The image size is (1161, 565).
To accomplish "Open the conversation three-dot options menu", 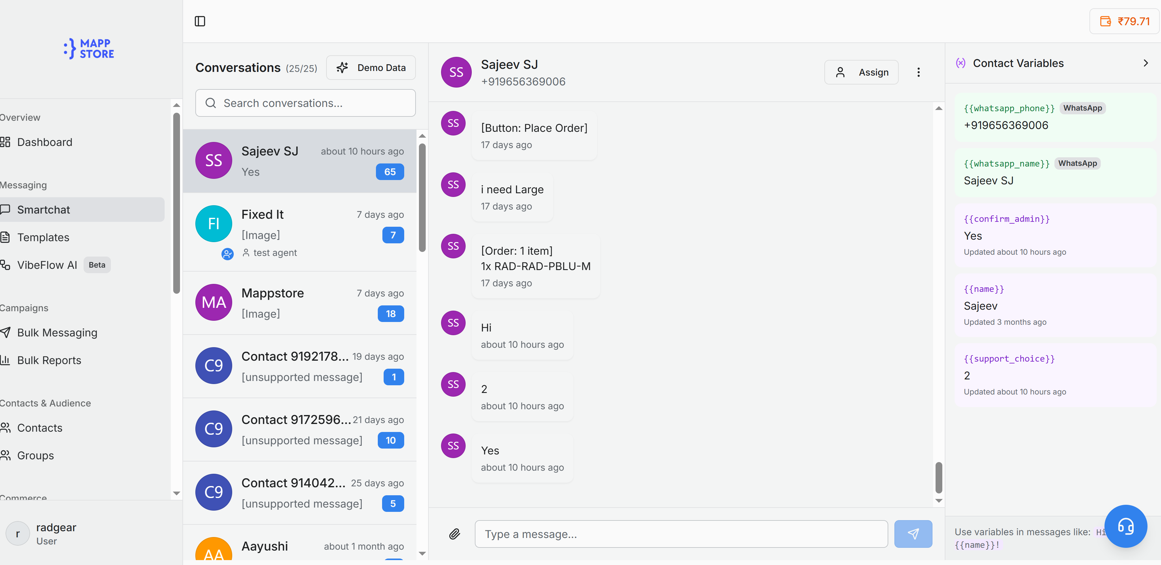I will coord(918,72).
